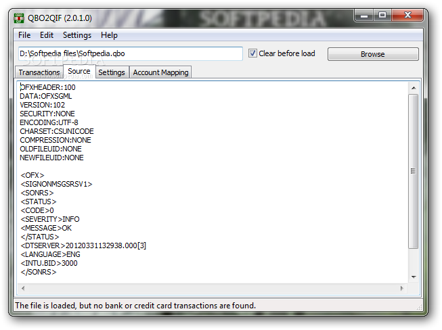Click the QBO2QIF app icon in title bar
This screenshot has width=442, height=330.
pos(19,18)
